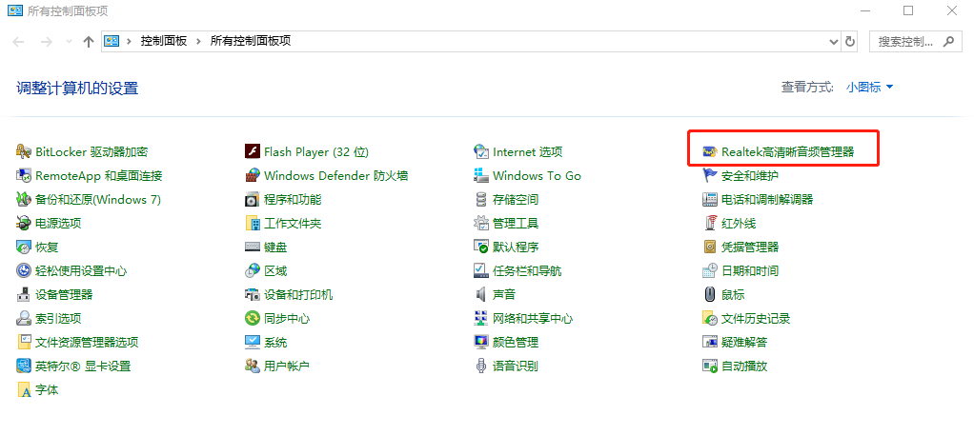Viewport: 974px width, 436px height.
Task: Open the 用户帐户 icon
Action: pos(253,366)
